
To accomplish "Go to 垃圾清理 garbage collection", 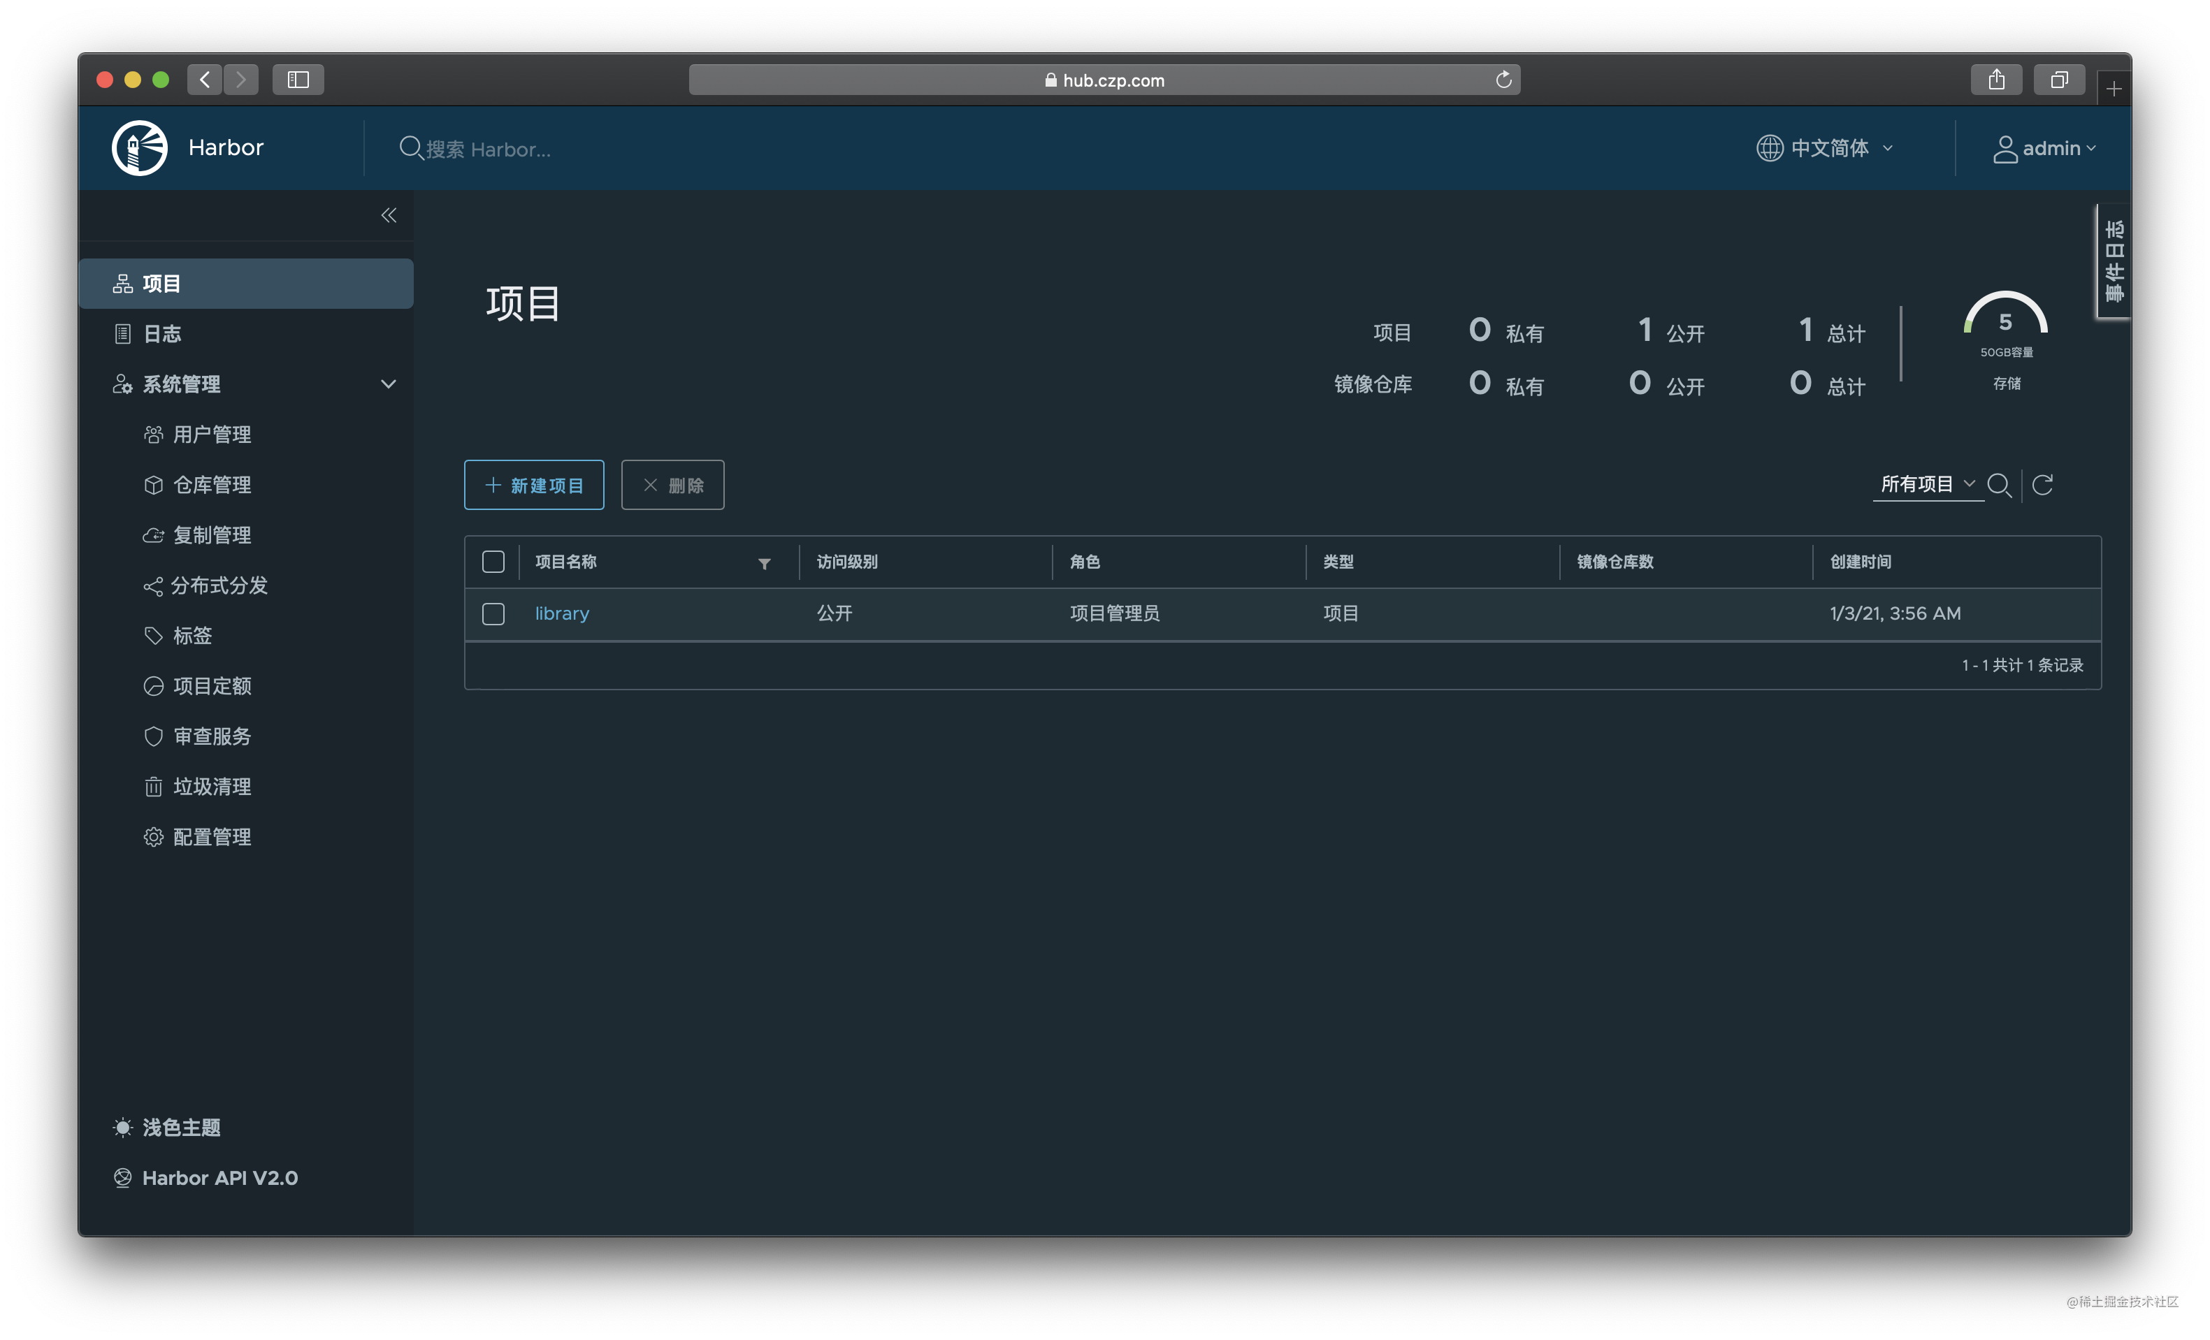I will click(x=212, y=786).
